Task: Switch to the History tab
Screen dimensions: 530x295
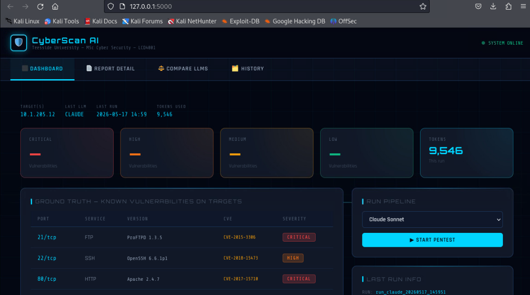Action: [248, 69]
